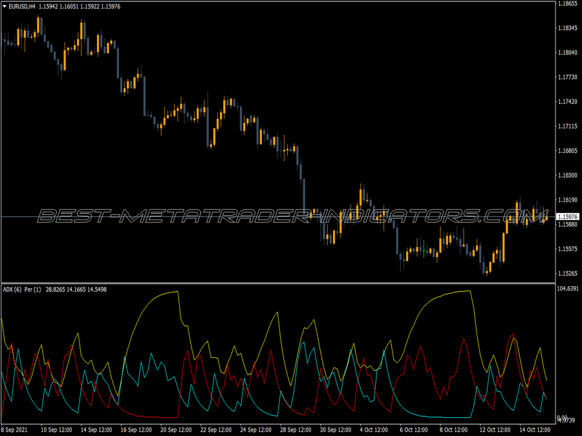Click the current price label 1.15976
The width and height of the screenshot is (582, 436).
pyautogui.click(x=568, y=216)
